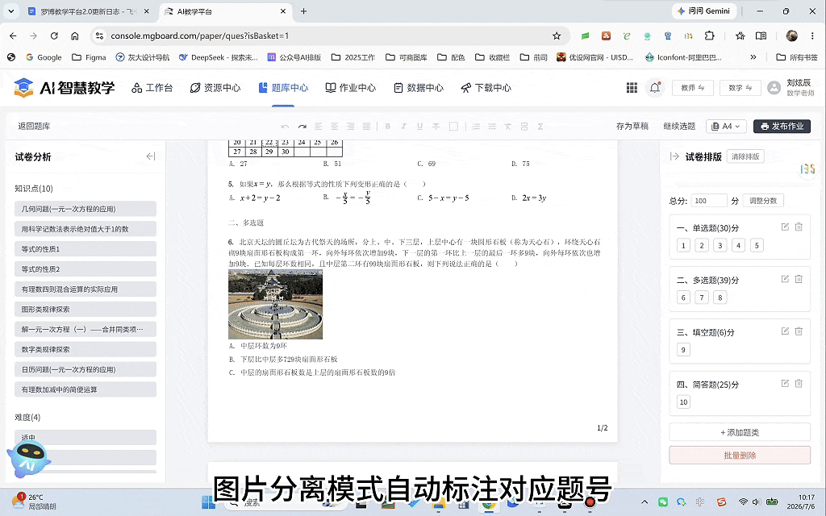Center-align text in editor toolbar
The image size is (826, 516).
[x=335, y=127]
